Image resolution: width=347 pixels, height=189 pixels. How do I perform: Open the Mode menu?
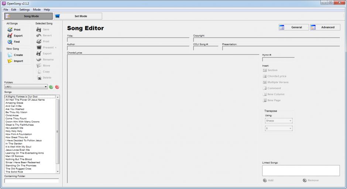click(x=37, y=10)
